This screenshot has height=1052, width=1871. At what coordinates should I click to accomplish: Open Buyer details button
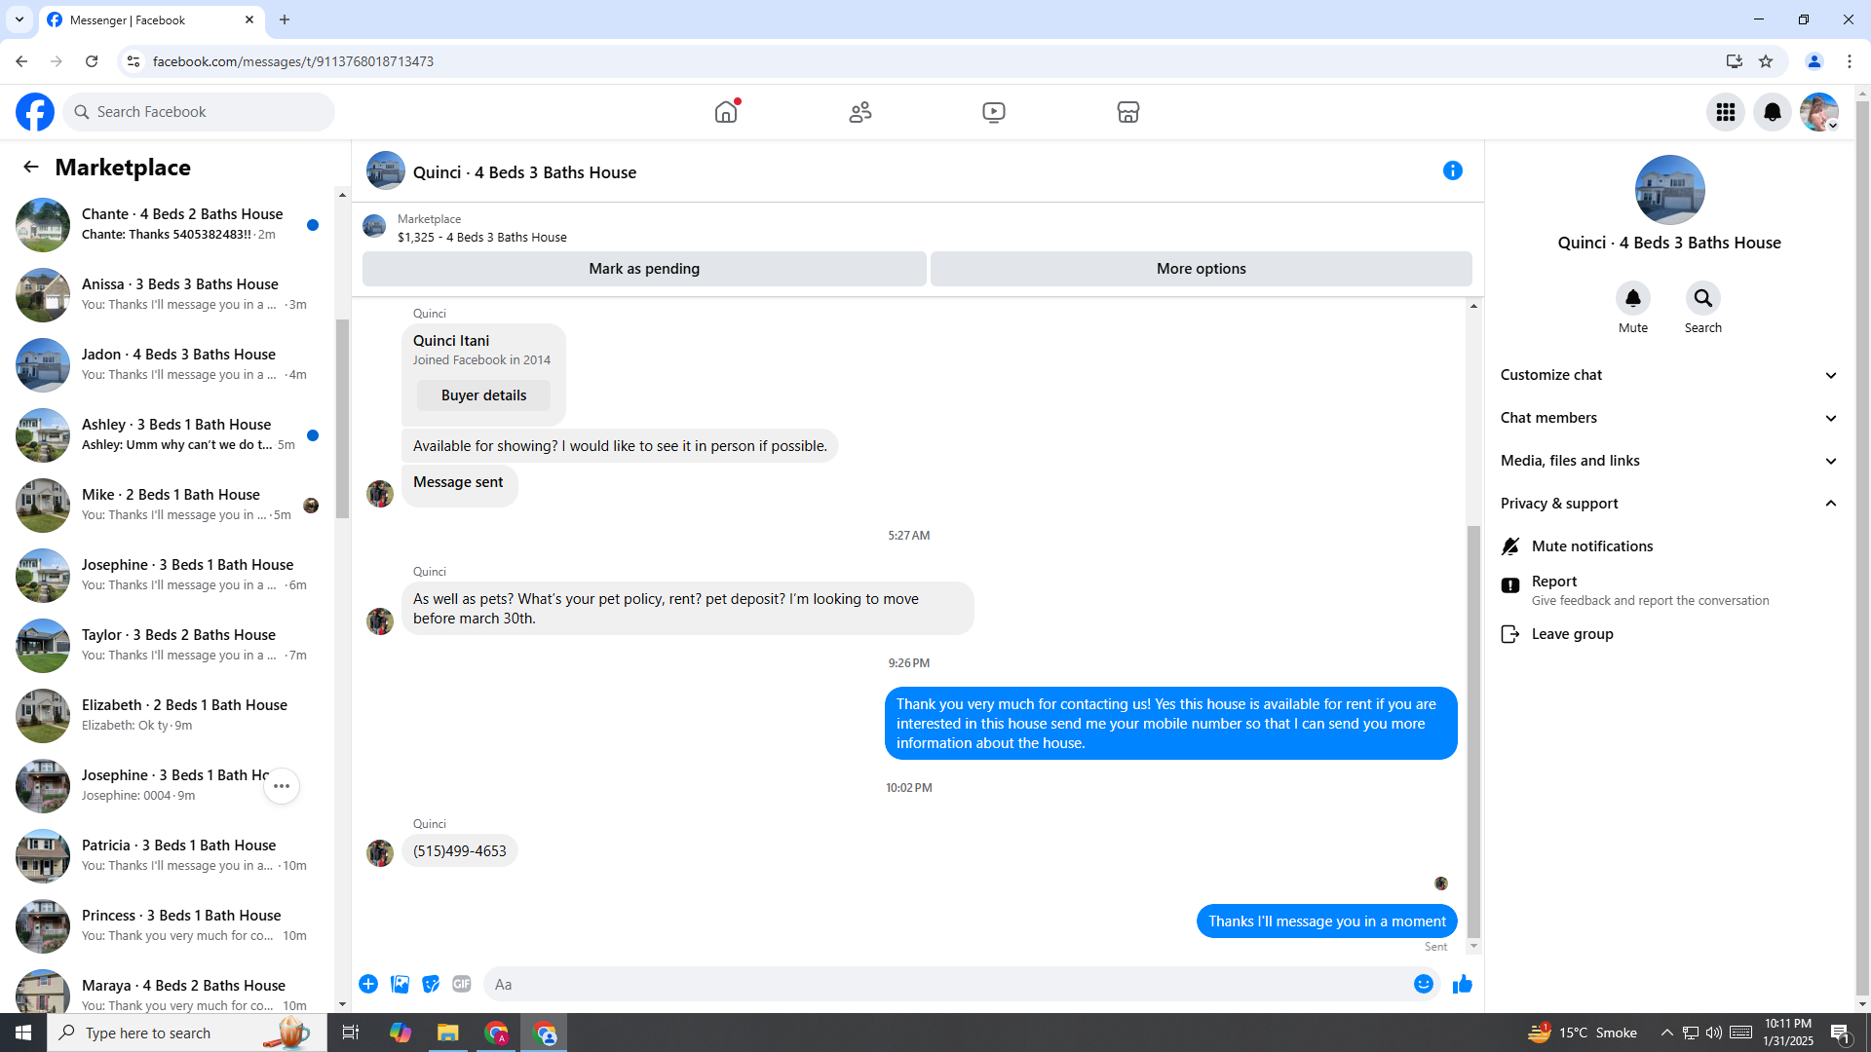click(483, 395)
